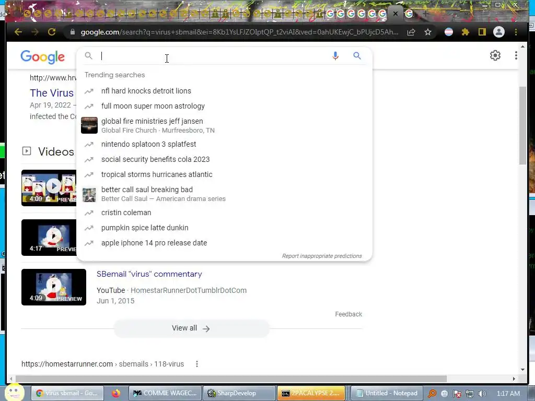Play the first video thumbnail lasting 4:09

pos(49,187)
